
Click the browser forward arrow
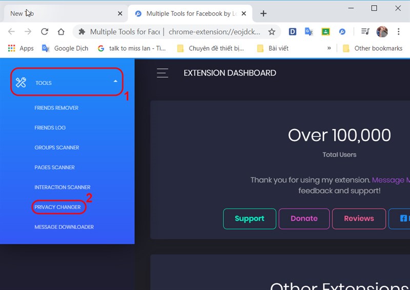pyautogui.click(x=28, y=32)
